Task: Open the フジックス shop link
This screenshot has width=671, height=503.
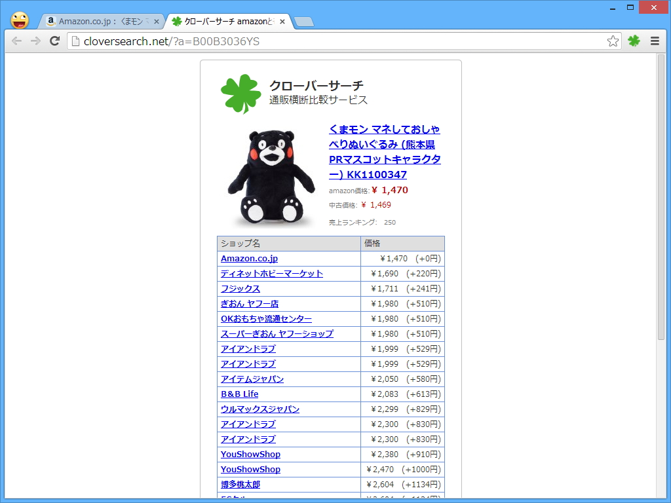Action: tap(240, 289)
